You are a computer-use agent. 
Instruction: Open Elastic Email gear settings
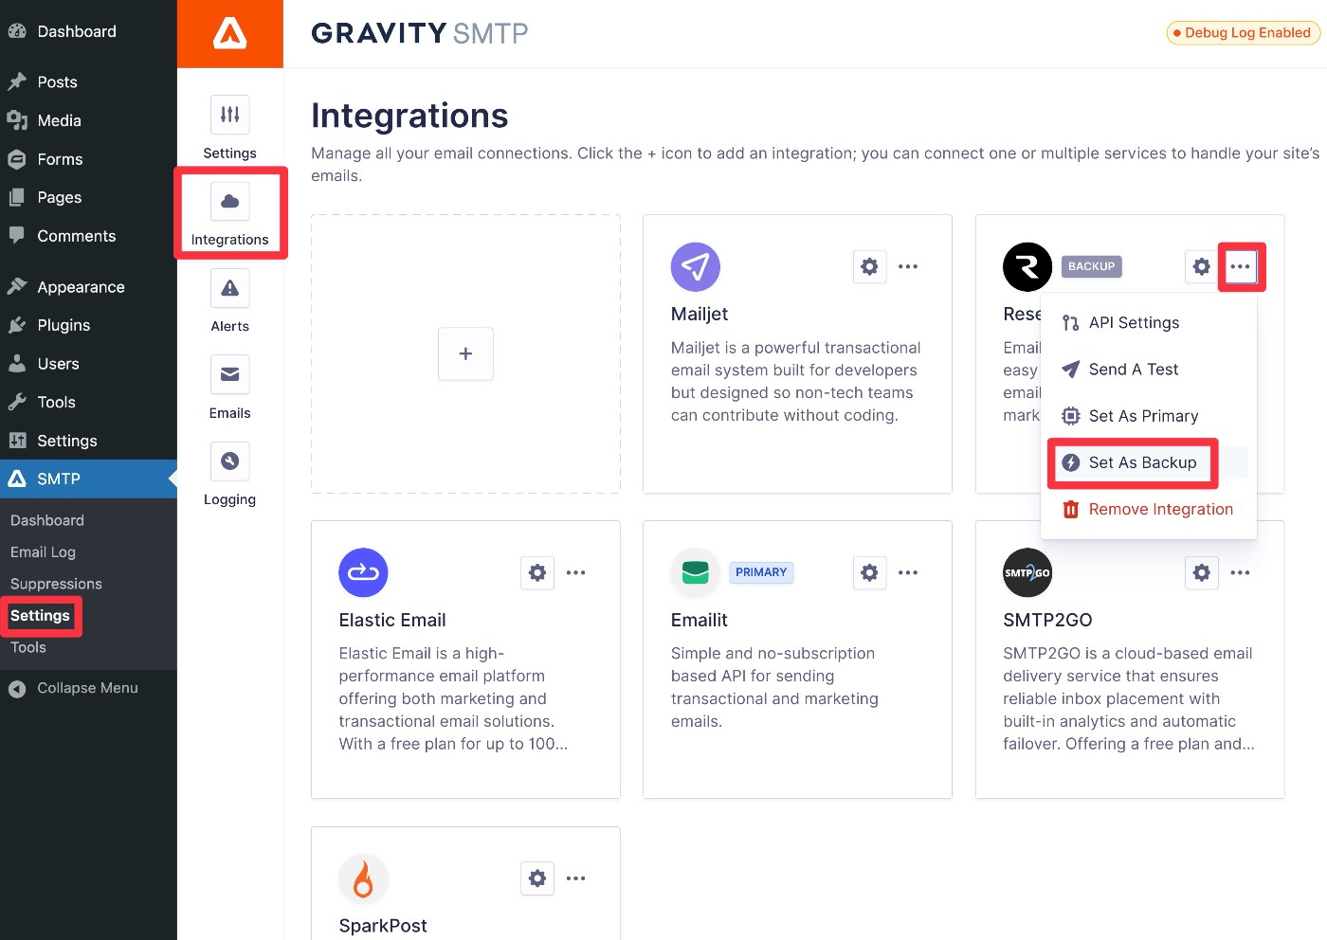[537, 573]
